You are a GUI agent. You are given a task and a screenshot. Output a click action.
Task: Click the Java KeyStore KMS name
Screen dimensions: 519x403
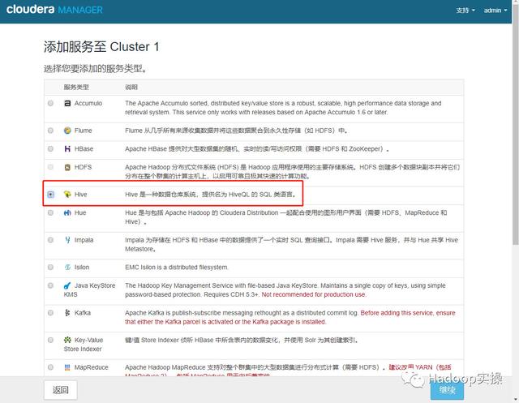tap(89, 289)
